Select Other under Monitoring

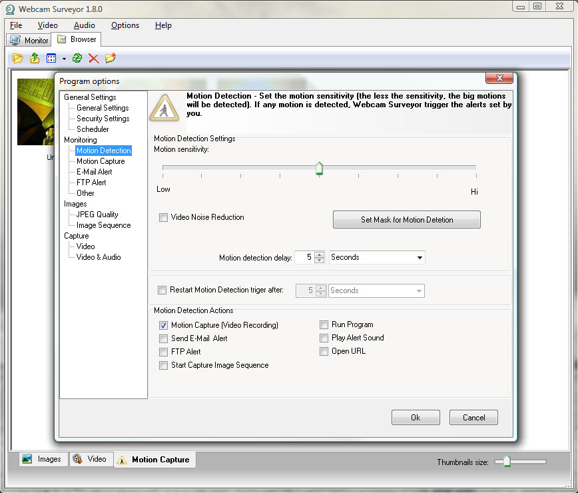tap(85, 194)
